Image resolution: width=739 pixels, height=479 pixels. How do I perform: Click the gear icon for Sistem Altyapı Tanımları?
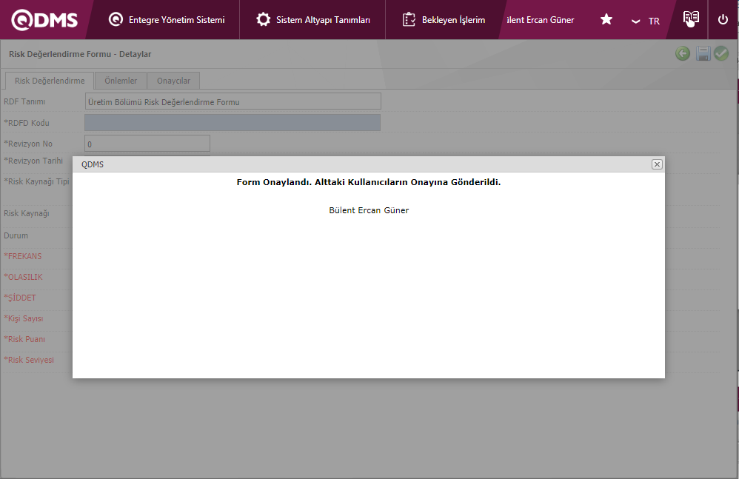tap(263, 20)
